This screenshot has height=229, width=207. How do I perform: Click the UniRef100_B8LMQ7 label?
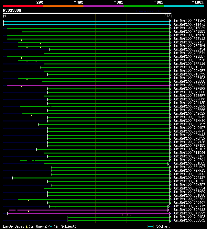pyautogui.click(x=190, y=167)
